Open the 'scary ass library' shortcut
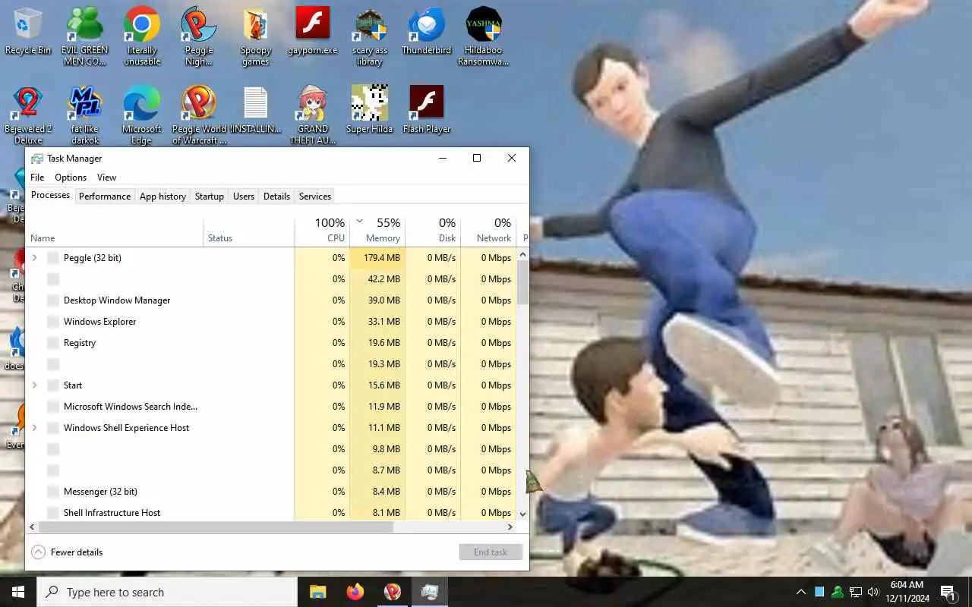972x607 pixels. [370, 36]
